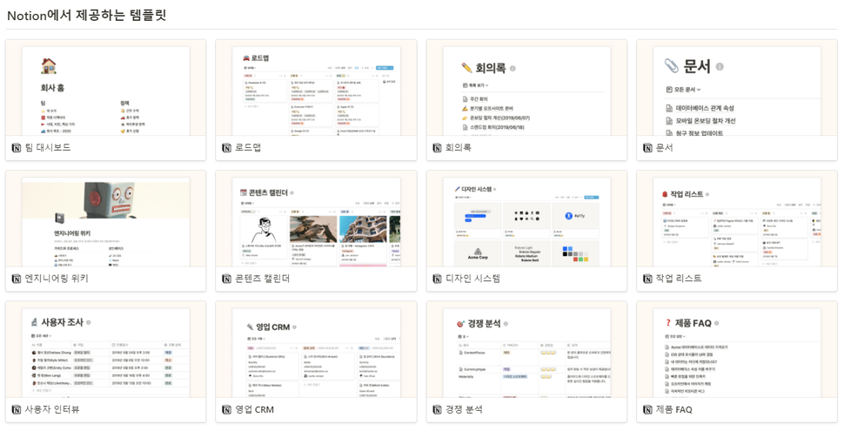
Task: Click the red question mark icon by 제품 FAQ
Action: tap(668, 323)
